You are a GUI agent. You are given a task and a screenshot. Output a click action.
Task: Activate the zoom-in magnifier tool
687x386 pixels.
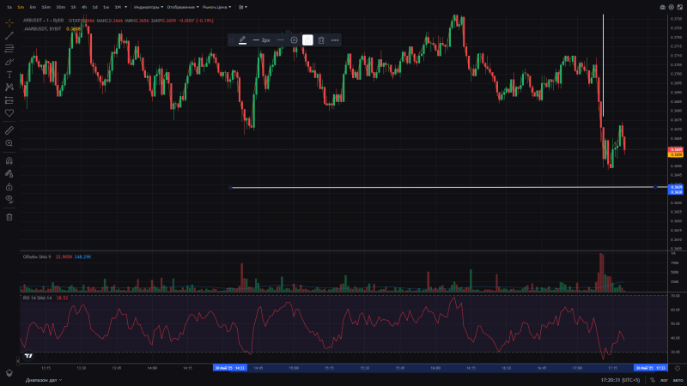pyautogui.click(x=9, y=143)
